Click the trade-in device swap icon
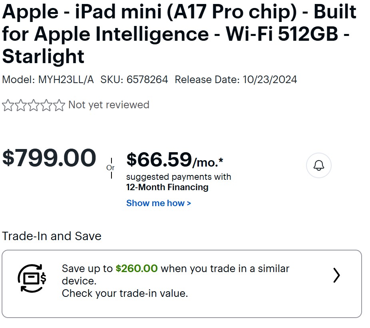Screen dimensions: 370x328 click(32, 278)
